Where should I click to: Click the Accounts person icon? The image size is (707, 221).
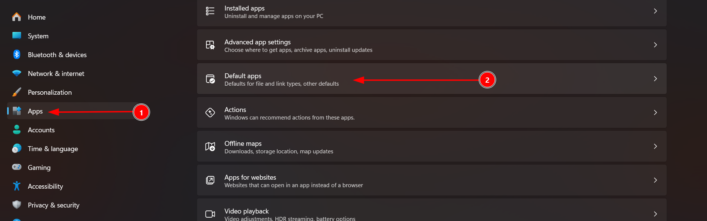coord(17,130)
